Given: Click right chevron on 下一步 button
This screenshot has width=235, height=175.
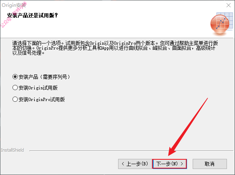Looking at the screenshot, I should tap(182, 164).
